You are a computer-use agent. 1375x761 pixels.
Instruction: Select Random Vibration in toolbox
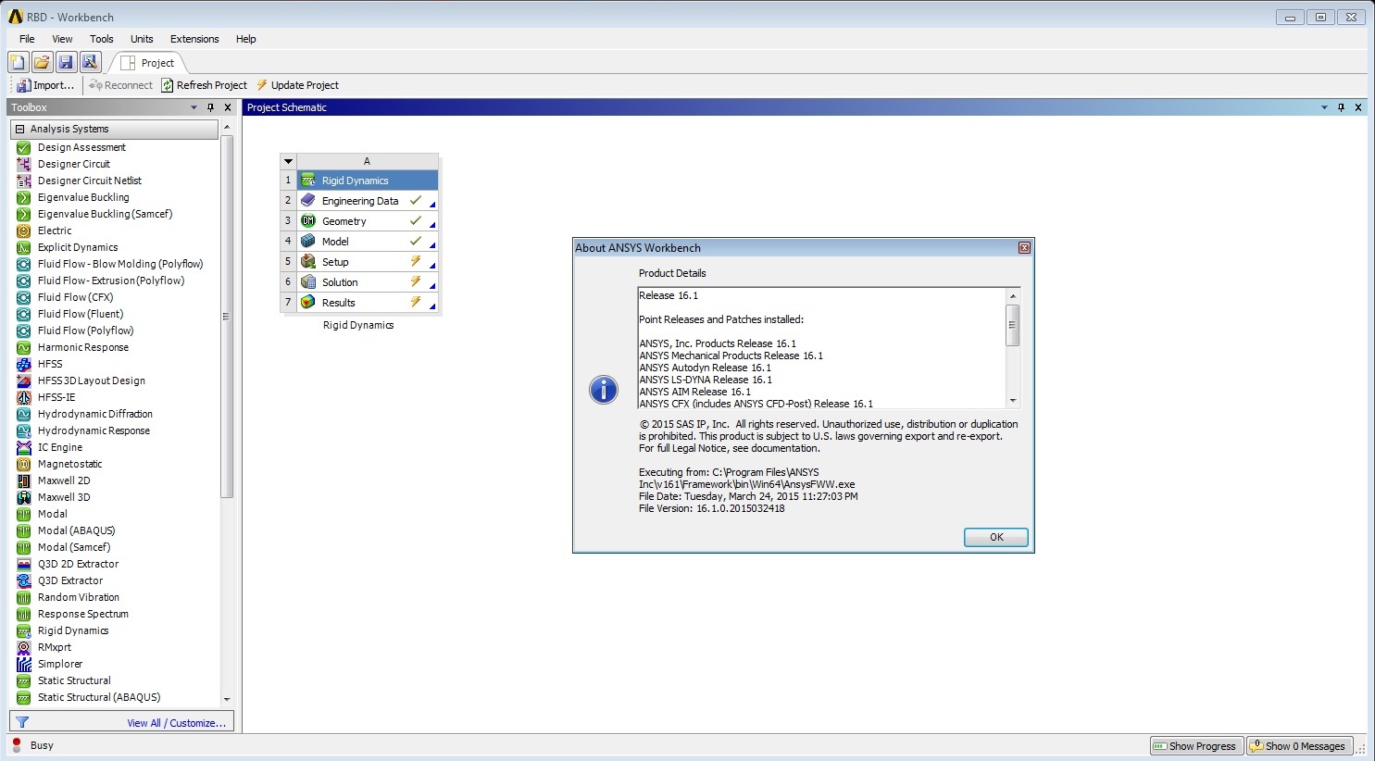coord(79,597)
